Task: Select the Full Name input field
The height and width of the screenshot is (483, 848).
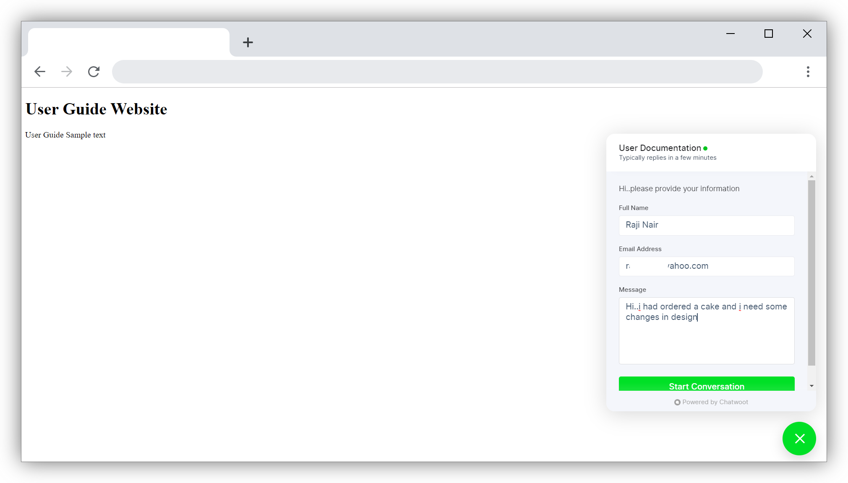Action: pos(707,225)
